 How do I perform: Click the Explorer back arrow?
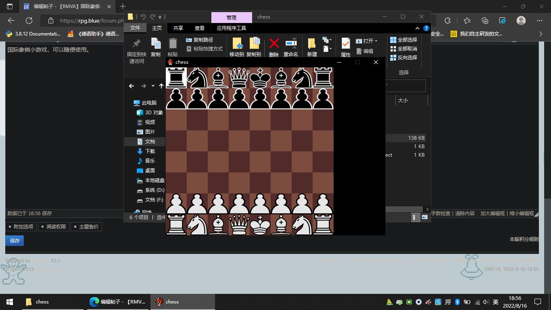[131, 86]
